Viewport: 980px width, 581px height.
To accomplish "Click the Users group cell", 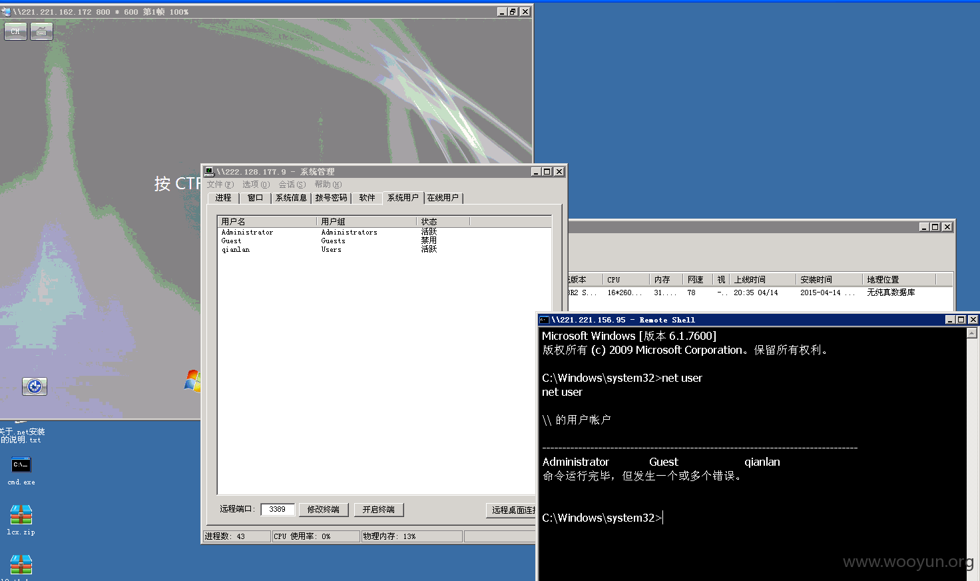I will coord(332,250).
